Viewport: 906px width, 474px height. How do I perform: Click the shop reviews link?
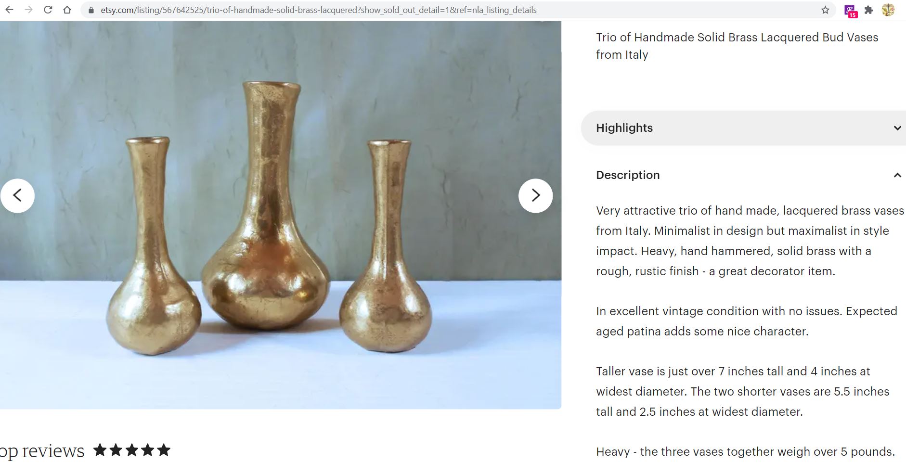41,450
